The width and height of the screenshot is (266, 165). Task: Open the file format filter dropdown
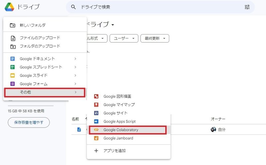click(97, 39)
